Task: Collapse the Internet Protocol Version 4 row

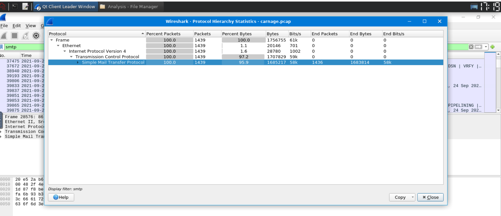Action: (65, 51)
